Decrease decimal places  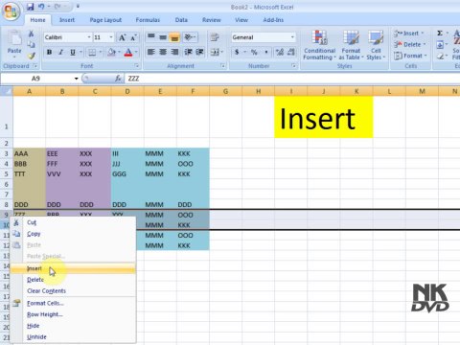(291, 52)
